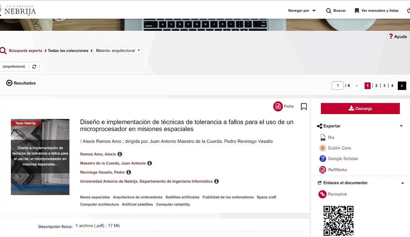This screenshot has width=410, height=237.
Task: Click the RefWorks text link
Action: pos(337,170)
